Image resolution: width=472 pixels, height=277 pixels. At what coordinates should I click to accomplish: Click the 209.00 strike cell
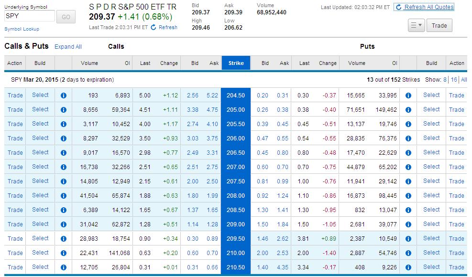pos(236,224)
